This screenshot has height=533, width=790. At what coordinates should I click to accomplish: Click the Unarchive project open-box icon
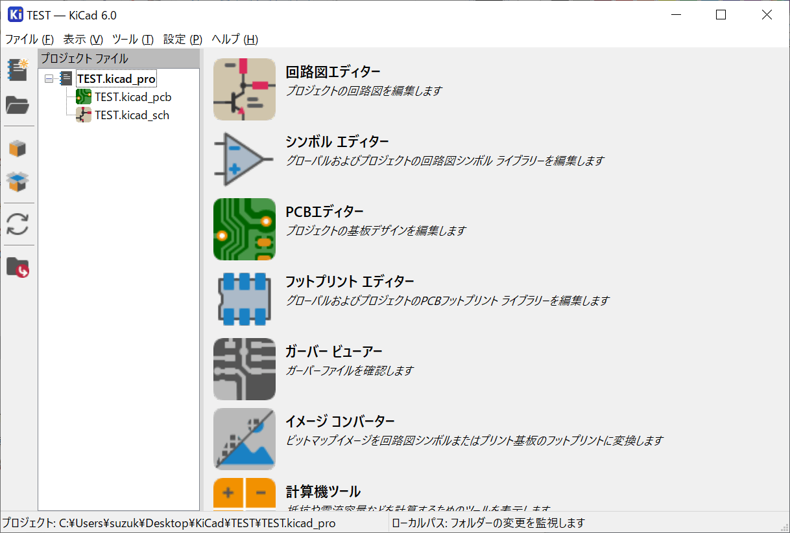click(x=18, y=182)
